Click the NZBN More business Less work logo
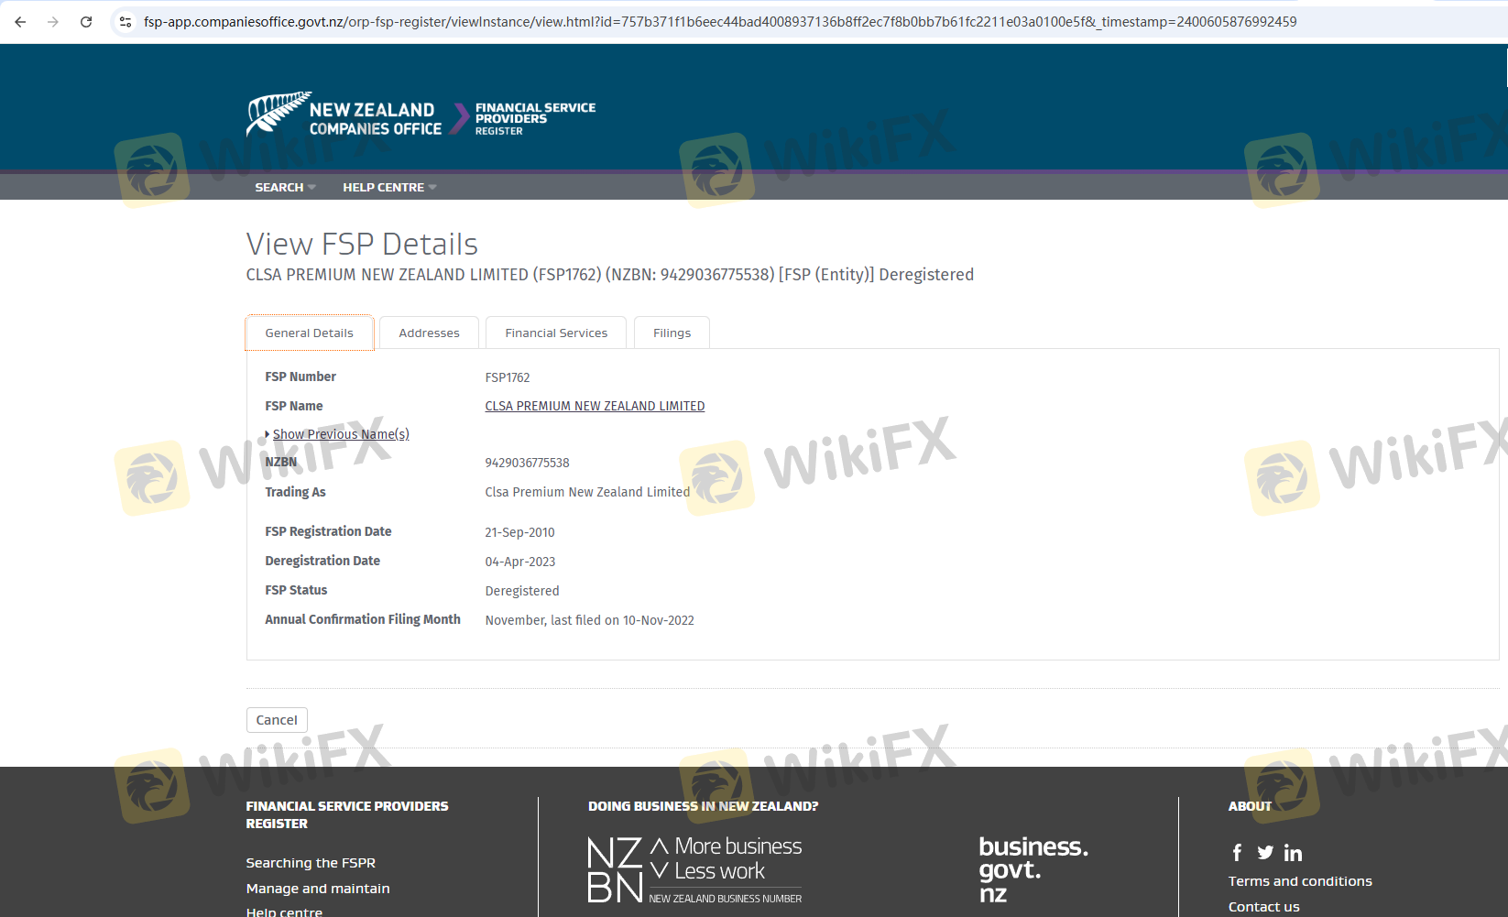 [x=694, y=869]
